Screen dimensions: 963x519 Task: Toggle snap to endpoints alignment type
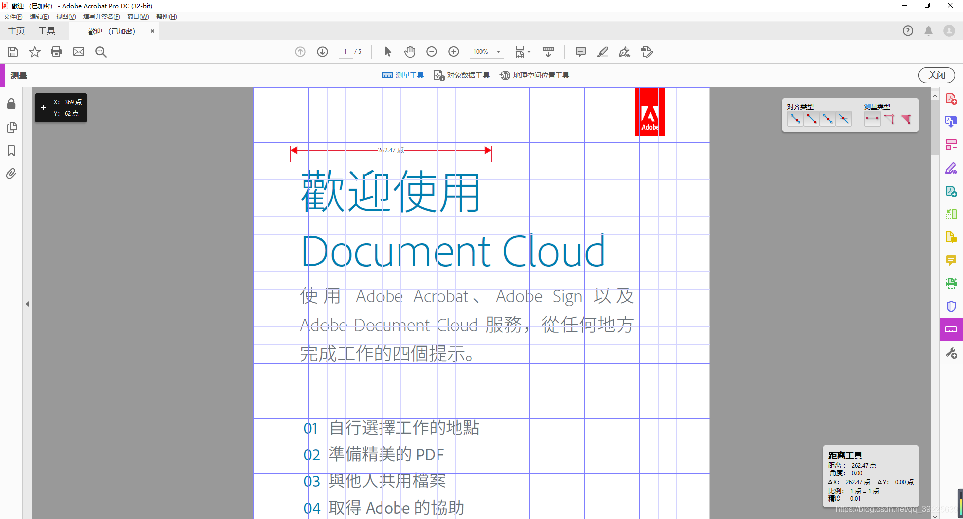(x=812, y=119)
